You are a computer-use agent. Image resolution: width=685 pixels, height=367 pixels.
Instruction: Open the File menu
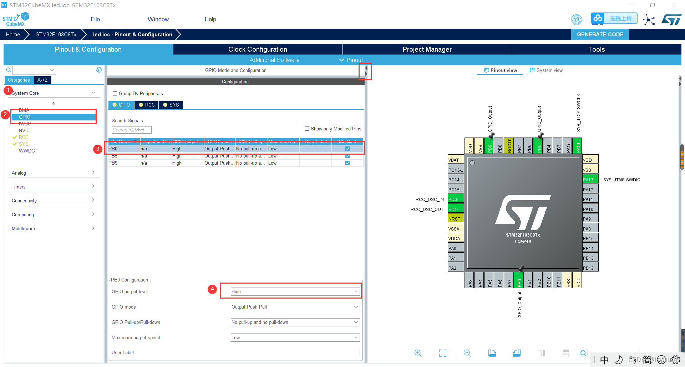[x=95, y=19]
